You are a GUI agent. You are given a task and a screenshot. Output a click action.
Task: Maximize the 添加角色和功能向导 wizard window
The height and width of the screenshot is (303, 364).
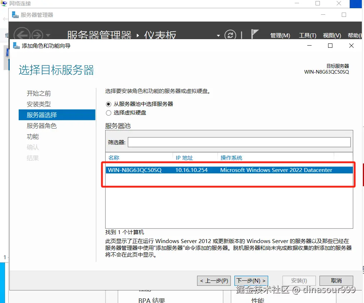point(330,46)
